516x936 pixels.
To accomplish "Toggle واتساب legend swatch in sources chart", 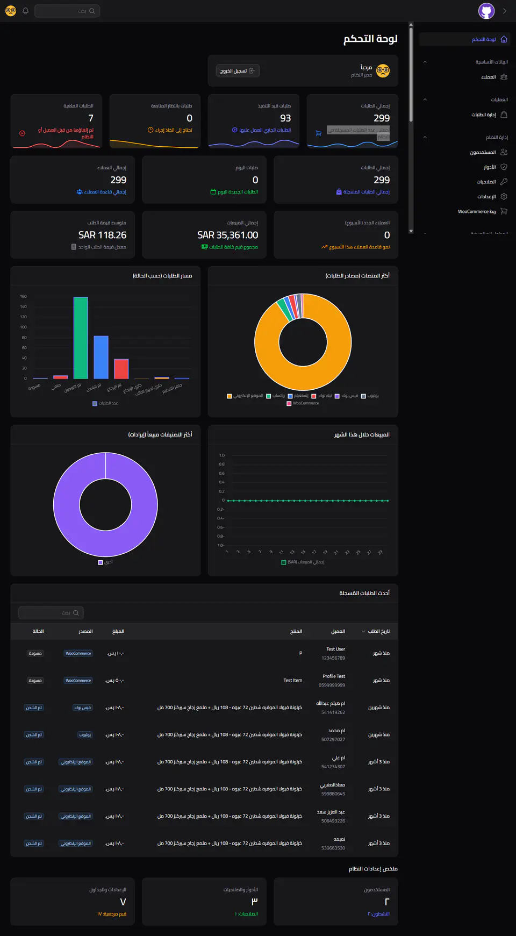I will coord(269,396).
